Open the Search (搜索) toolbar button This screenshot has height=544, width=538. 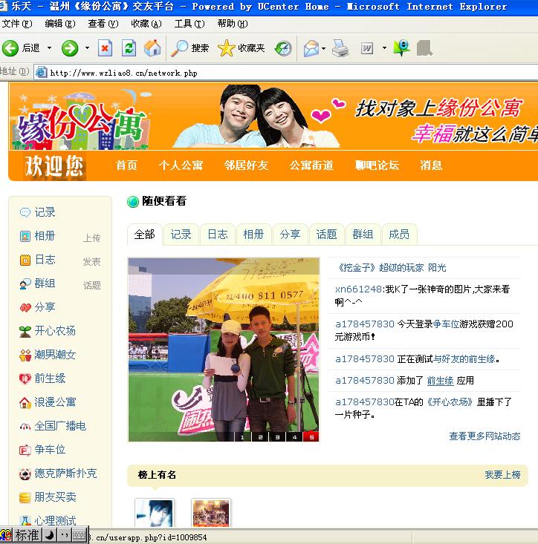[x=189, y=48]
